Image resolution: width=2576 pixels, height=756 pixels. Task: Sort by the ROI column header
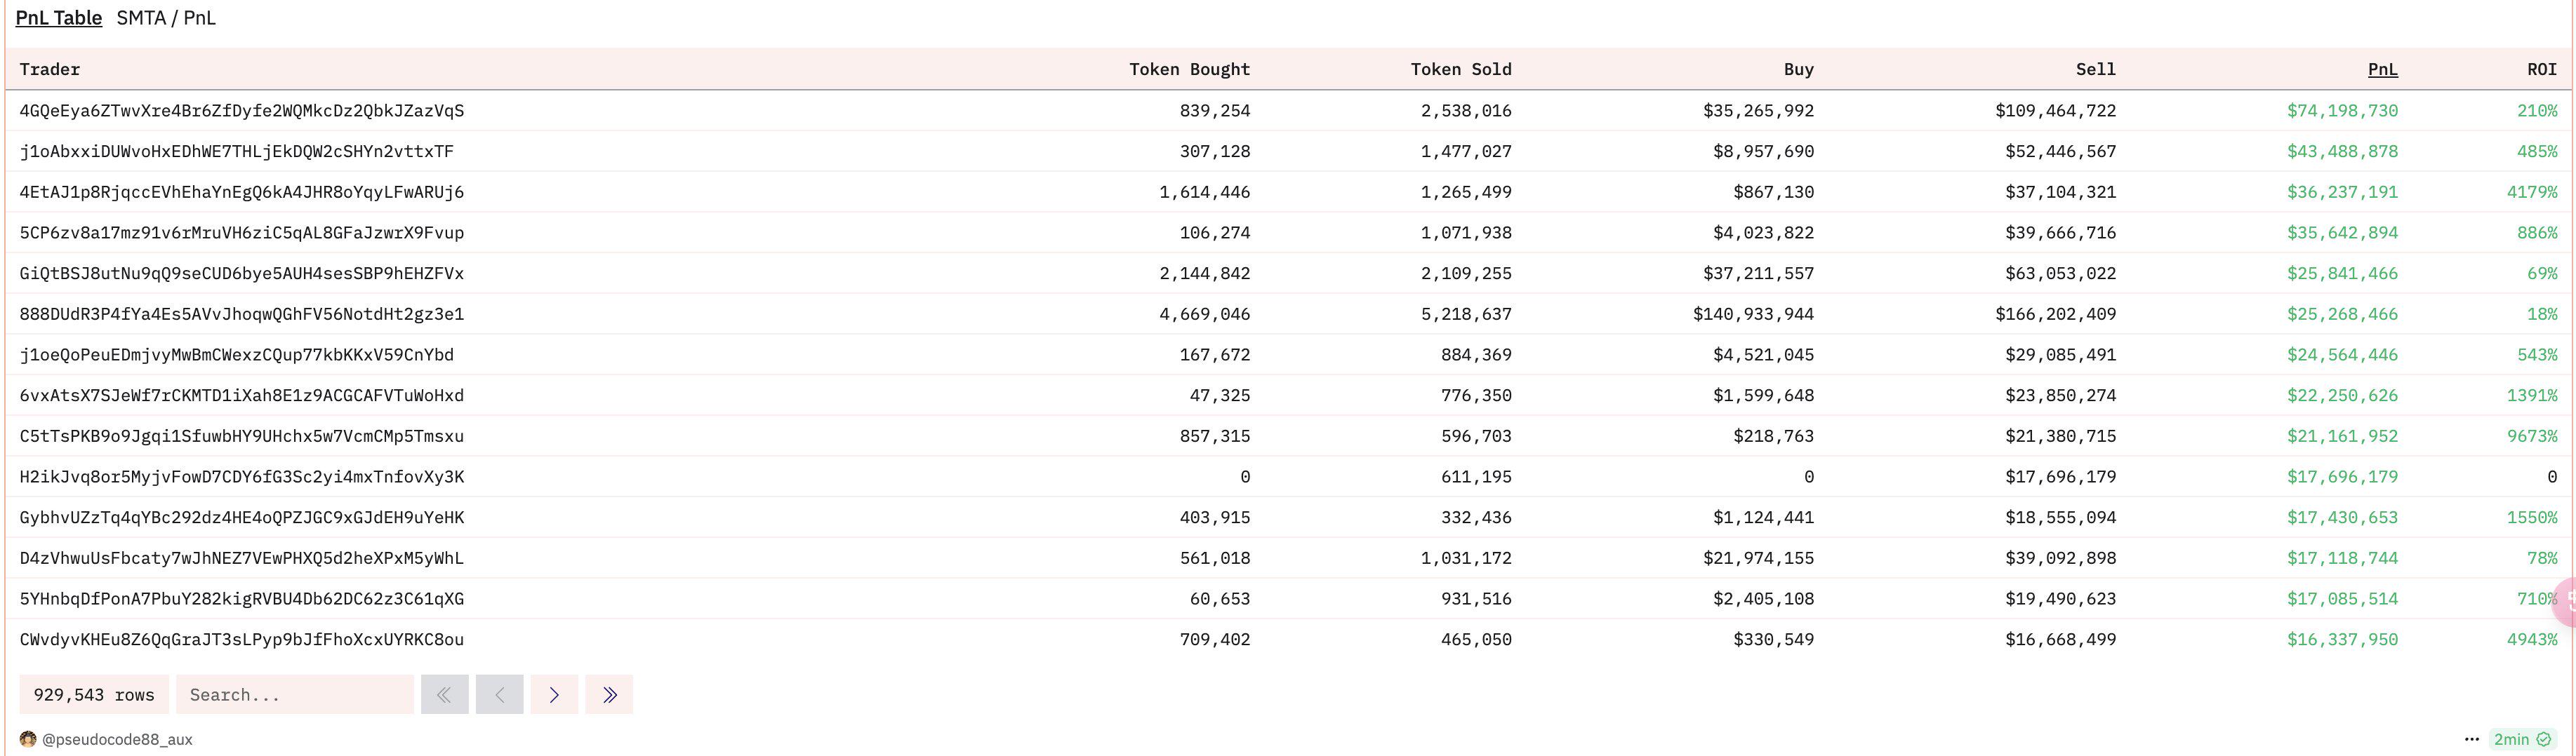pos(2541,69)
